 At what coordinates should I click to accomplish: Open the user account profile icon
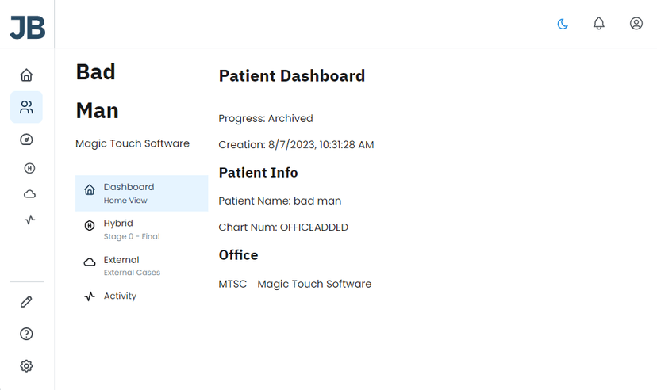click(636, 24)
